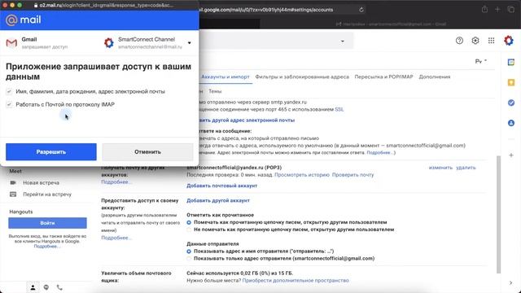Click 'удалить' link for the yandex POP3 account
This screenshot has width=521, height=293.
tap(466, 168)
